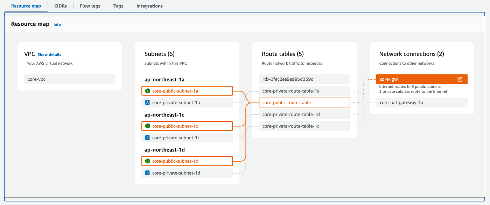Switch to the Resource map tab
This screenshot has height=205, width=490.
click(26, 6)
